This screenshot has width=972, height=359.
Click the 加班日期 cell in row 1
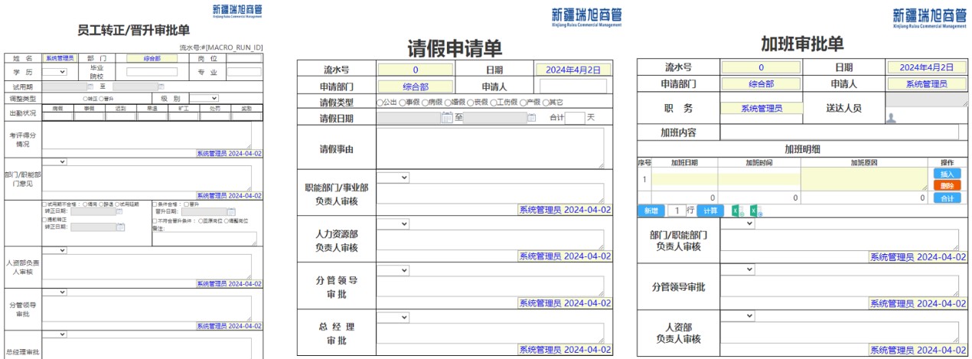pos(684,179)
